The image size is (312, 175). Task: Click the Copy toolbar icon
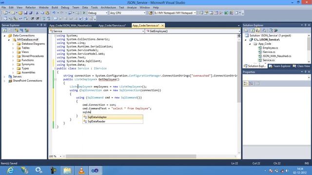42,13
